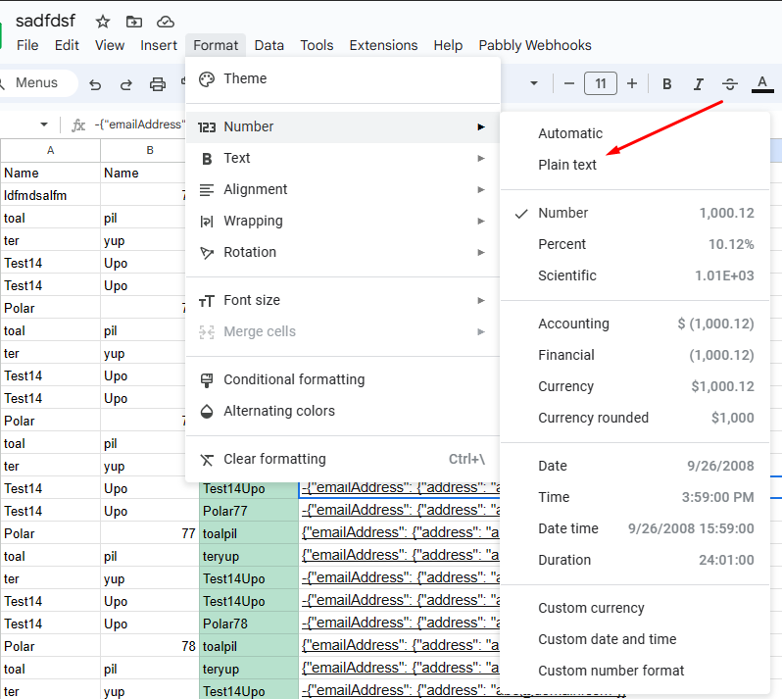The image size is (782, 699).
Task: Star the sadfdsf document
Action: [103, 22]
